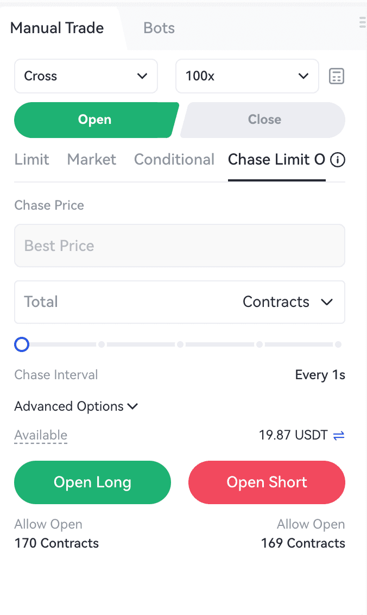Select the Limit order type tab
This screenshot has width=367, height=615.
(31, 160)
